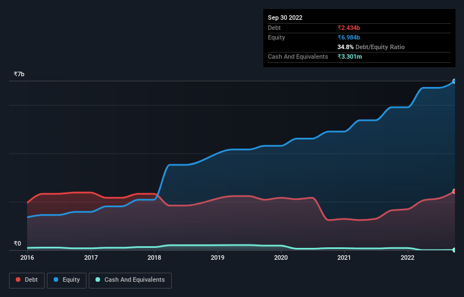Click the 2019 x-axis label

pos(218,257)
